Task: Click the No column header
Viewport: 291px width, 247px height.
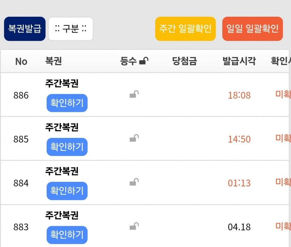Action: click(x=21, y=62)
